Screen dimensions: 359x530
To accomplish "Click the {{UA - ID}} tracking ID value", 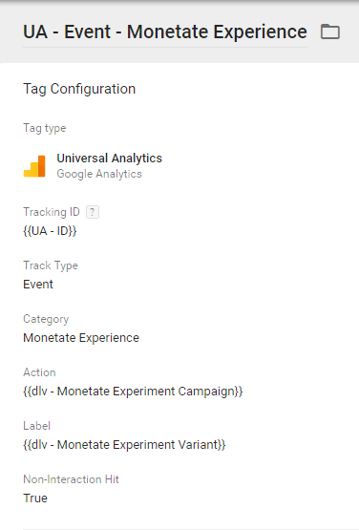I will coord(50,231).
